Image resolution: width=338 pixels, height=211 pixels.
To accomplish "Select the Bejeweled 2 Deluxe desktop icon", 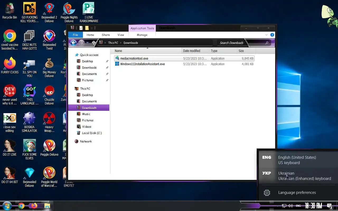I will (x=49, y=12).
